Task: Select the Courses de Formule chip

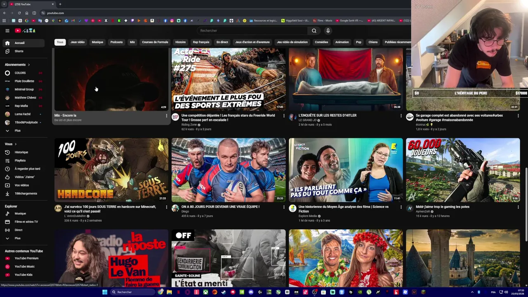Action: pos(155,42)
